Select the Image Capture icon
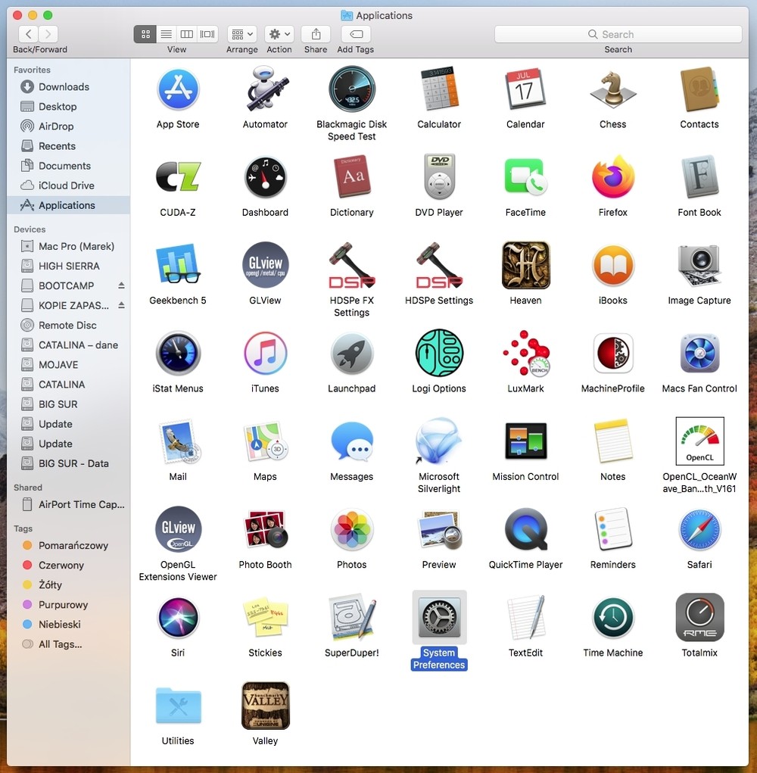The image size is (757, 773). coord(699,265)
